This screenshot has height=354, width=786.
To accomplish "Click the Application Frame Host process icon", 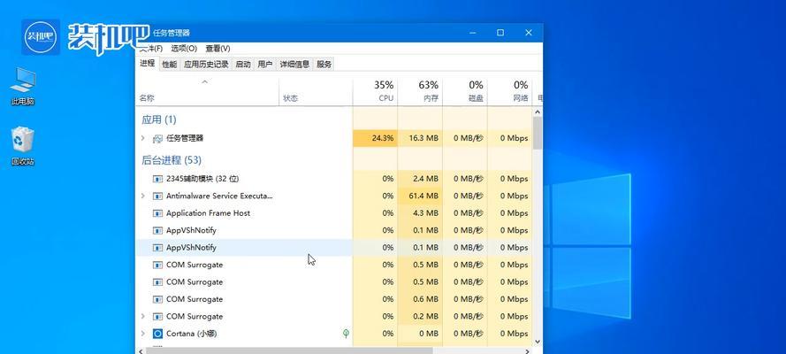I will [157, 213].
